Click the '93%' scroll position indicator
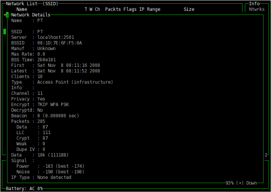The image size is (271, 192). click(x=230, y=183)
